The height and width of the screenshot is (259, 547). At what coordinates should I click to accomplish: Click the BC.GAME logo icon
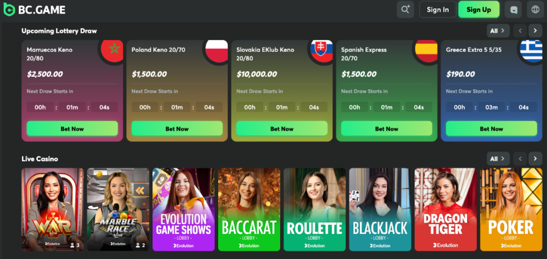tap(9, 10)
